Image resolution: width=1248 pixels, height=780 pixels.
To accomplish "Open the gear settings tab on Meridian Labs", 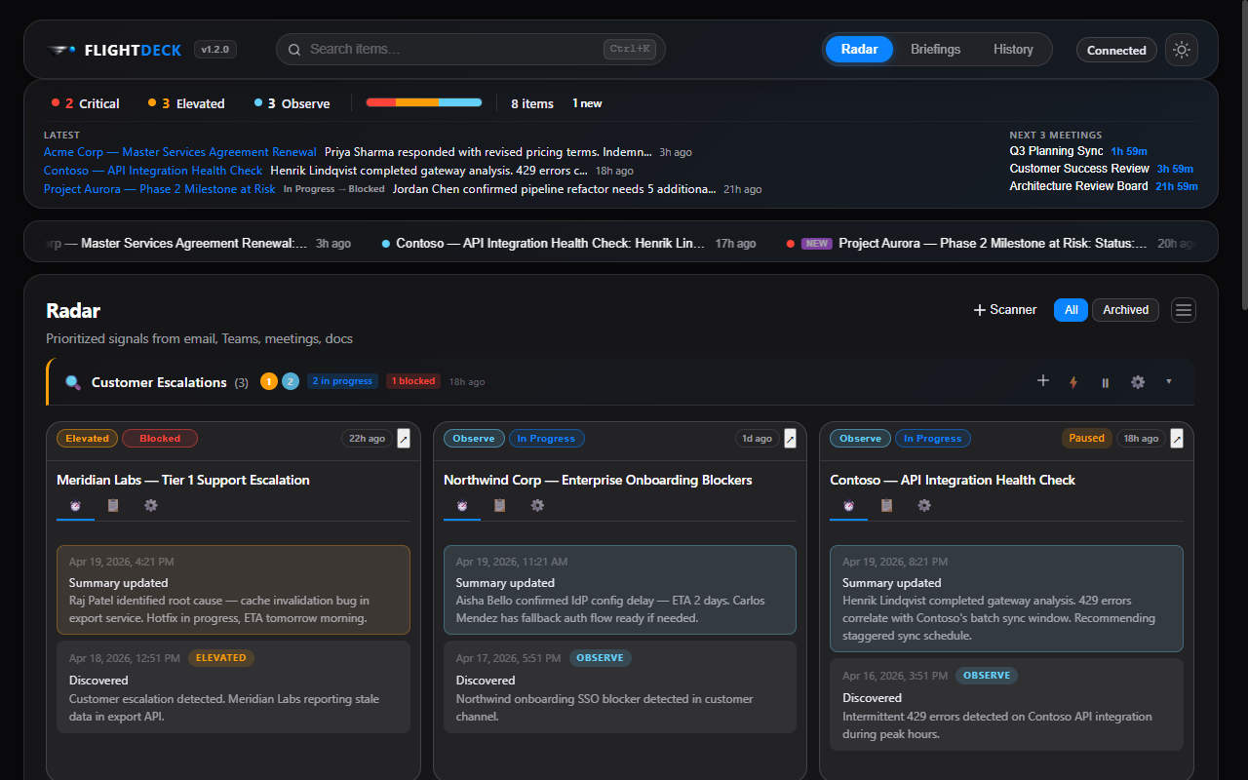I will tap(151, 505).
